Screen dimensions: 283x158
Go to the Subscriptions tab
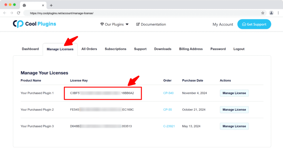(x=115, y=49)
